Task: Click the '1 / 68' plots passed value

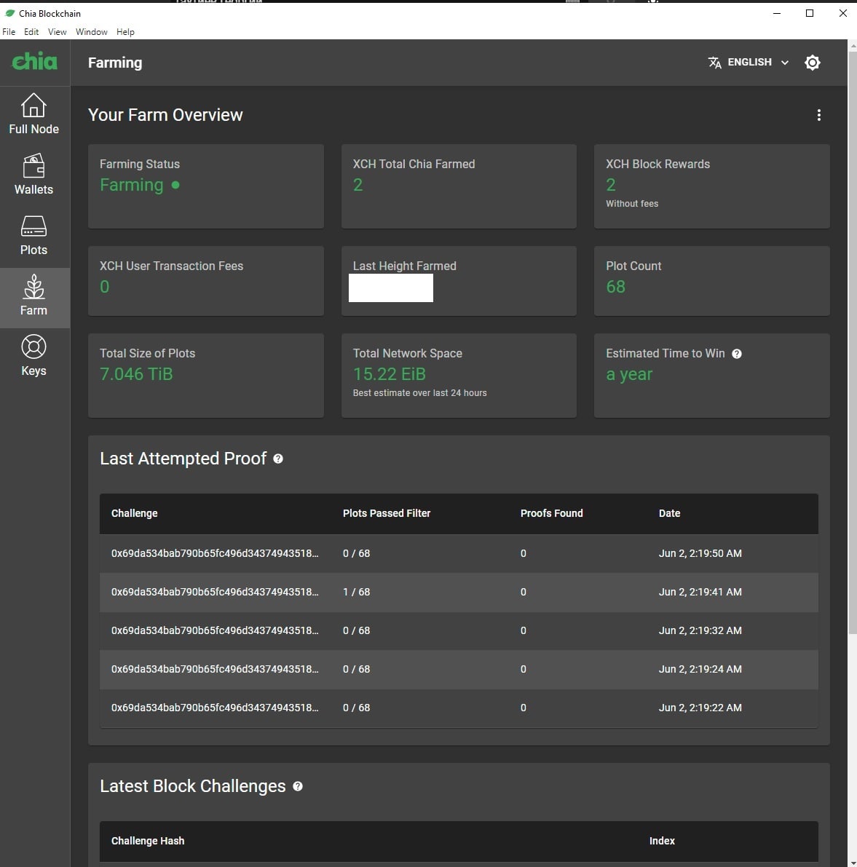Action: [356, 592]
